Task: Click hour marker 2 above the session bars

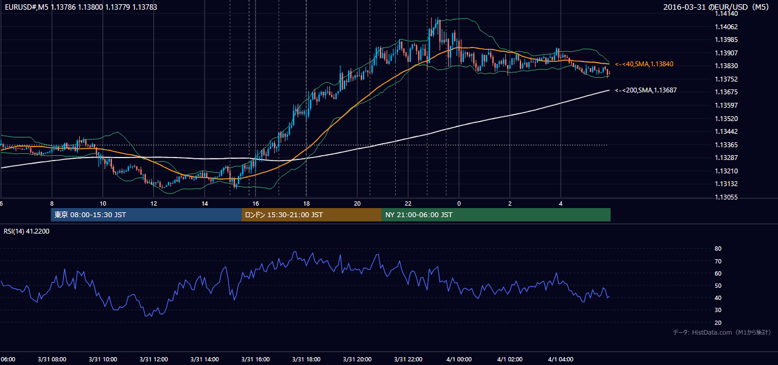Action: pos(510,203)
